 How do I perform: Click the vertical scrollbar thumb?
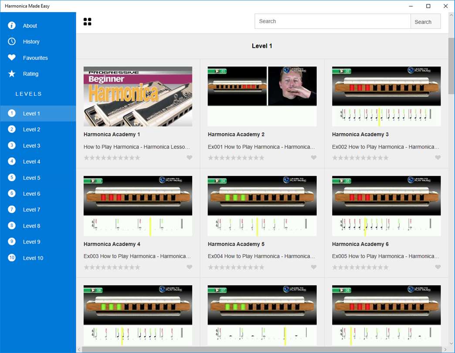451,66
